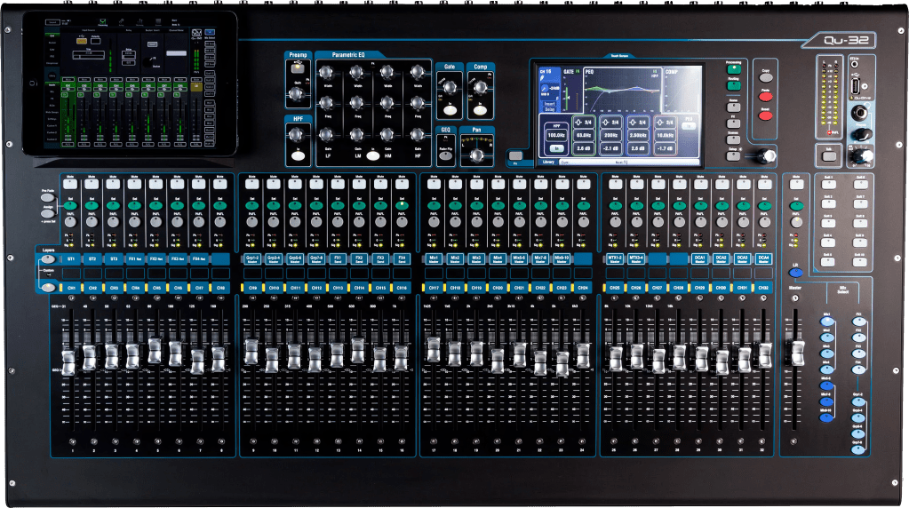Screen dimensions: 909x508
Task: Toggle the Gate In switch
Action: pyautogui.click(x=450, y=109)
